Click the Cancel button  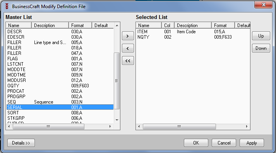(224, 143)
